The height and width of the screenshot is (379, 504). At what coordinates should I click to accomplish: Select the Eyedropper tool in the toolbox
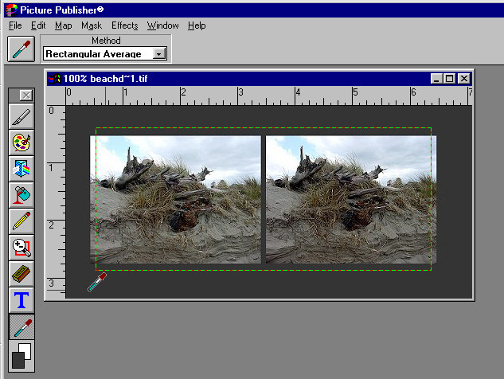tap(21, 327)
